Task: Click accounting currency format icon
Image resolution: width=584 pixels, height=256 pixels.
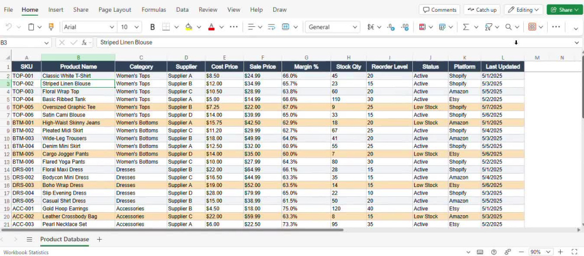Action: click(x=371, y=27)
